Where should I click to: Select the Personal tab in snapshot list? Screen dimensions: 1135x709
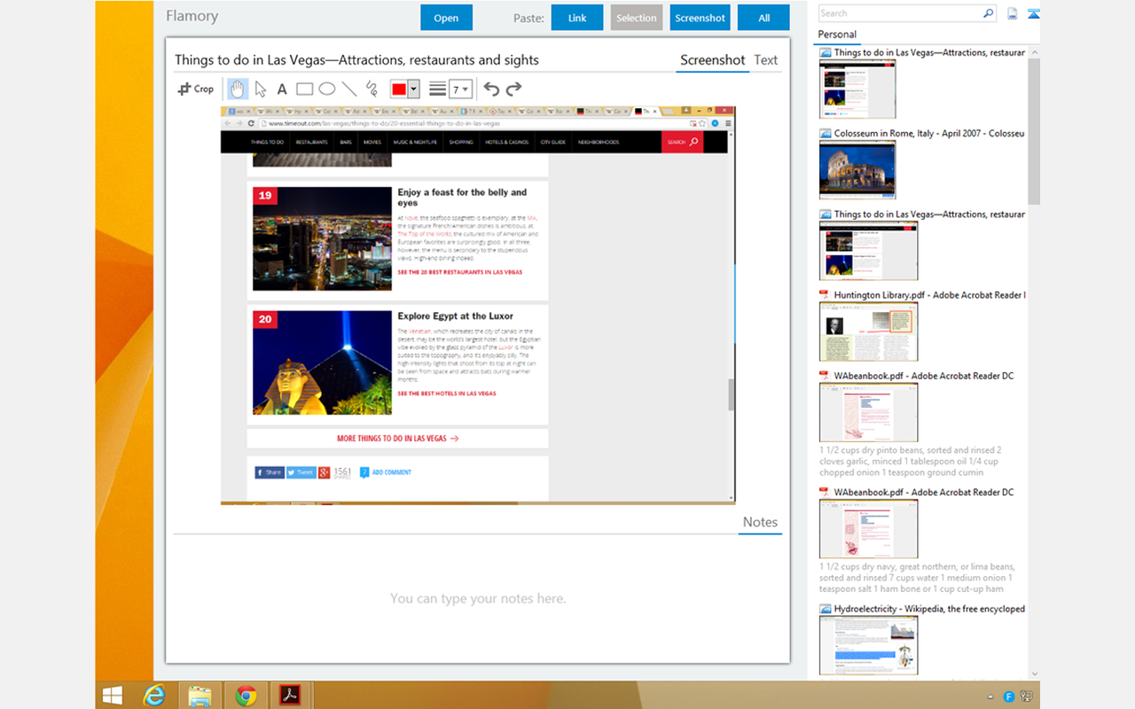(x=837, y=35)
